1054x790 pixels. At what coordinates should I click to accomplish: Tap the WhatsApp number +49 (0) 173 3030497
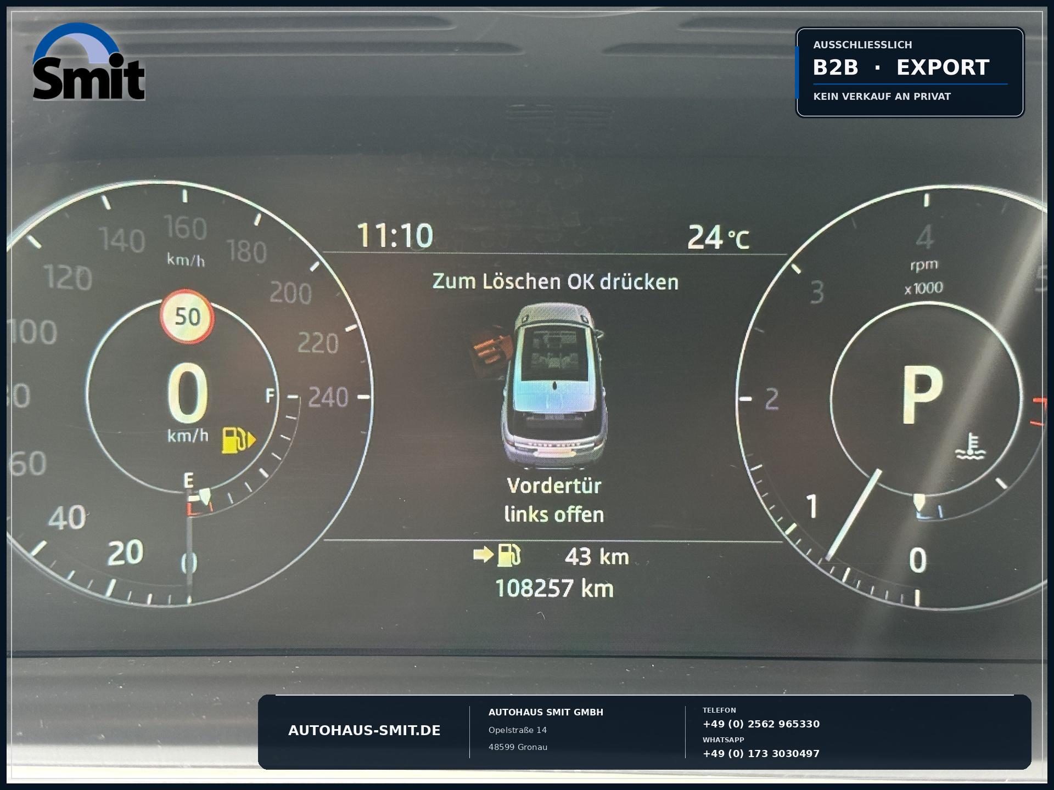(x=761, y=754)
